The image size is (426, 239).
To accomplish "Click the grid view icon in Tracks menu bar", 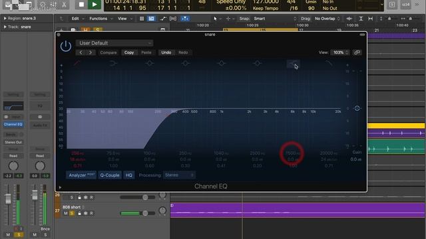I will click(x=142, y=19).
